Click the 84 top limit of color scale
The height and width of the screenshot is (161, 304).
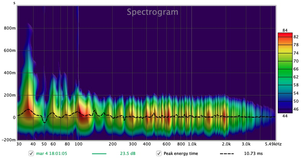285,30
